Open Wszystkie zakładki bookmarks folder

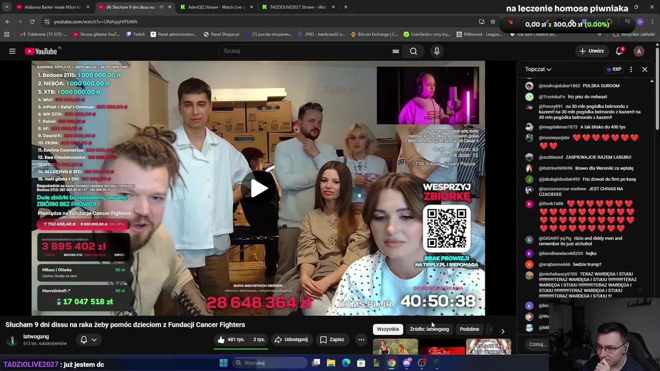click(x=634, y=35)
